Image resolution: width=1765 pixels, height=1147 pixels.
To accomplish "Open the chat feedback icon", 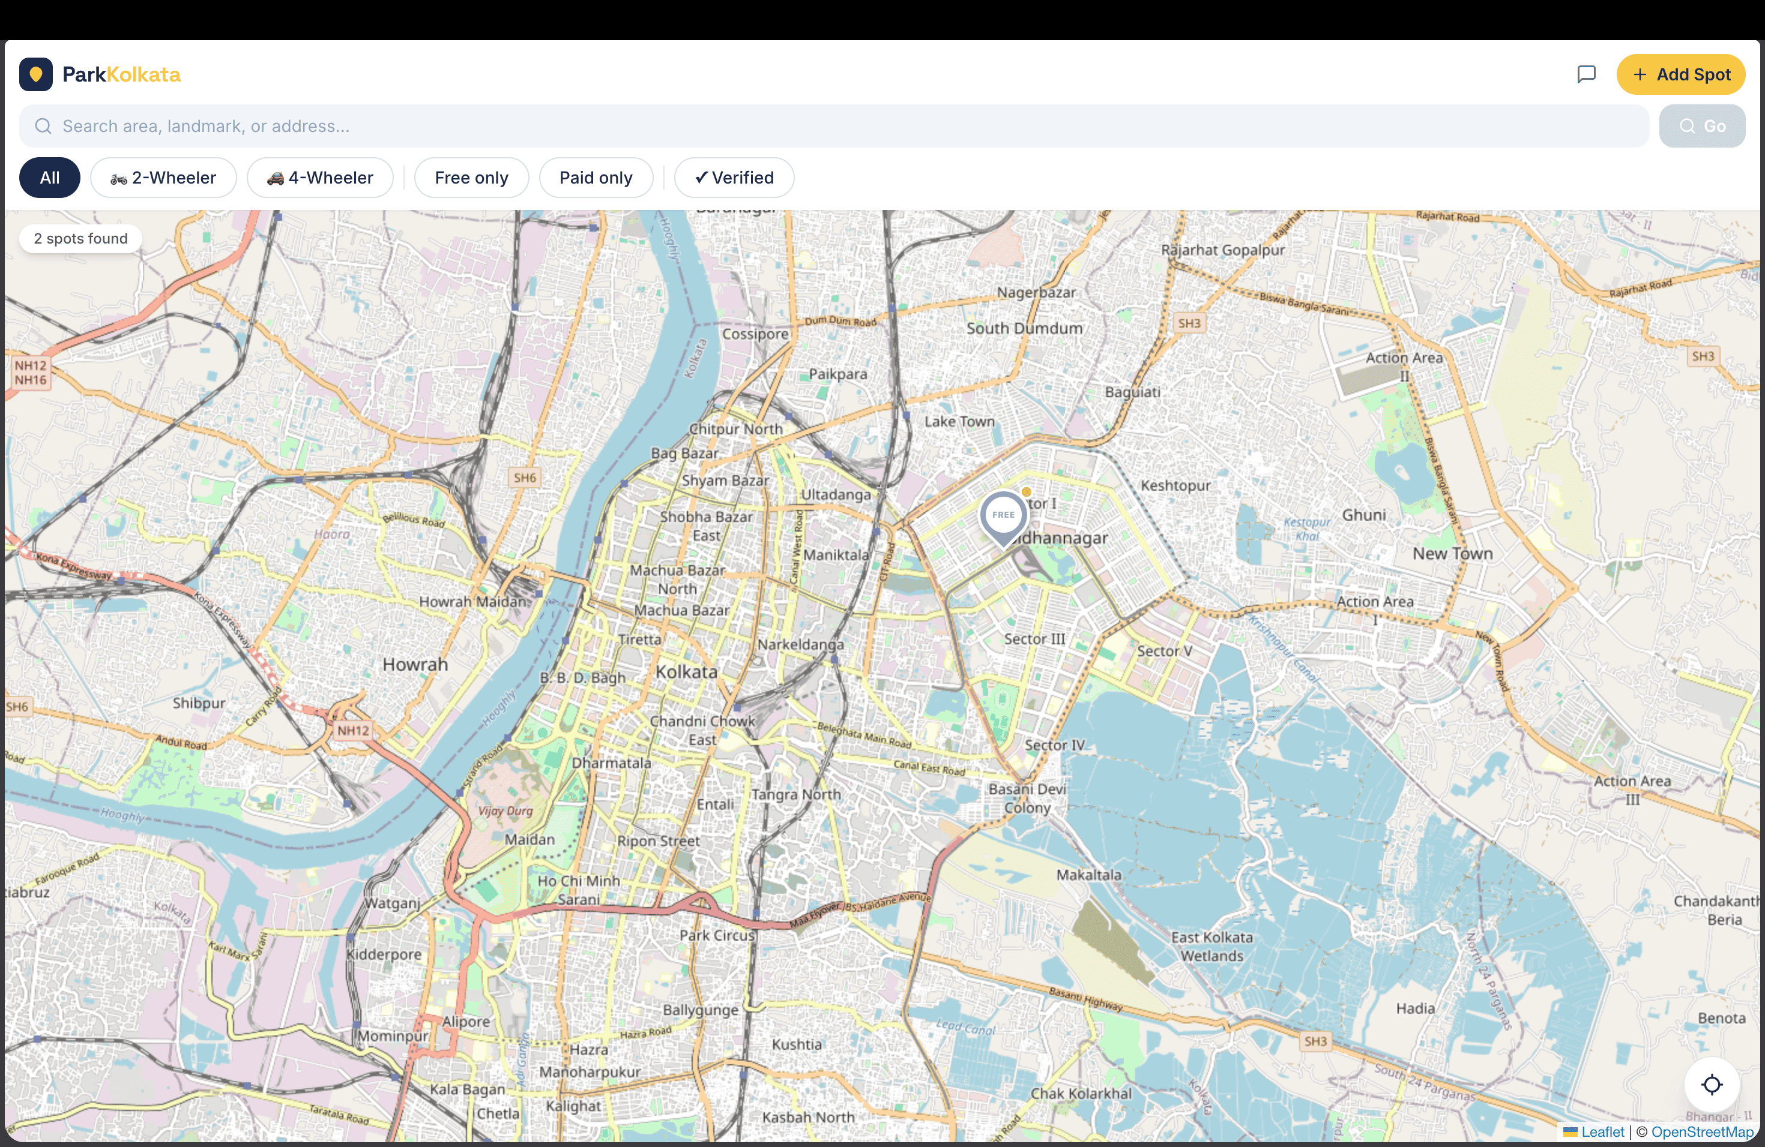I will [1586, 74].
